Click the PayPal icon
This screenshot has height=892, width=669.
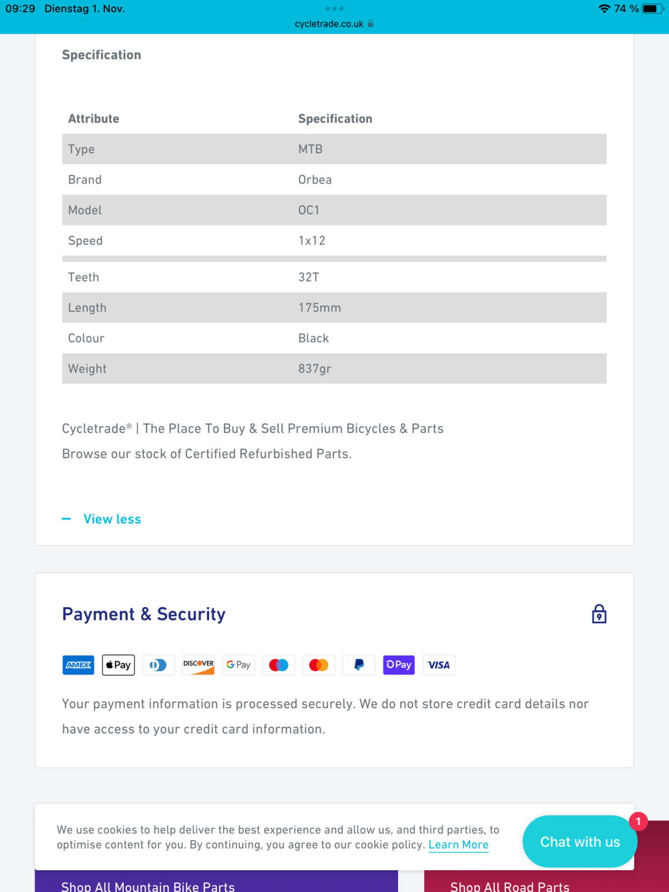(359, 665)
